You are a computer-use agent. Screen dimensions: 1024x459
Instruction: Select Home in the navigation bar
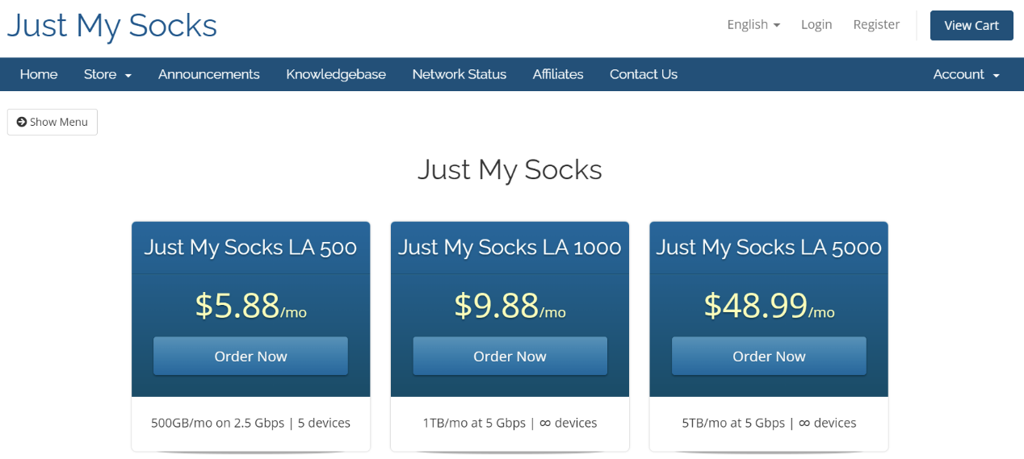point(39,74)
